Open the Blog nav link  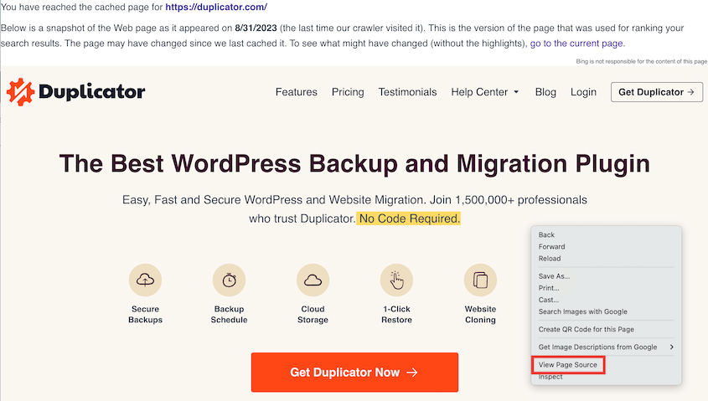click(545, 92)
